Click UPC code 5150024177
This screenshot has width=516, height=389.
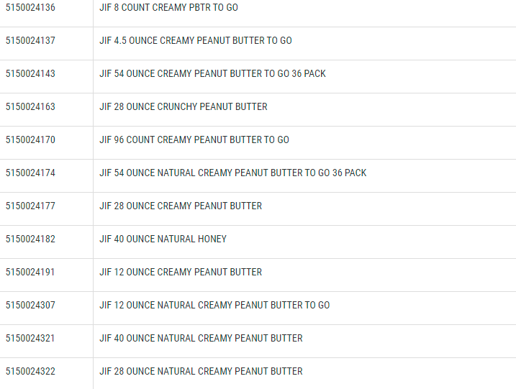(x=30, y=206)
